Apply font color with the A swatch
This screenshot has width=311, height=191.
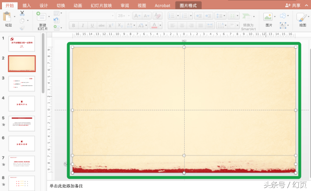155,25
